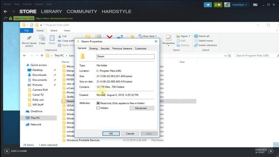Open the Steam COMMUNITY tab
Screen dimensions: 279x157
(x=82, y=12)
